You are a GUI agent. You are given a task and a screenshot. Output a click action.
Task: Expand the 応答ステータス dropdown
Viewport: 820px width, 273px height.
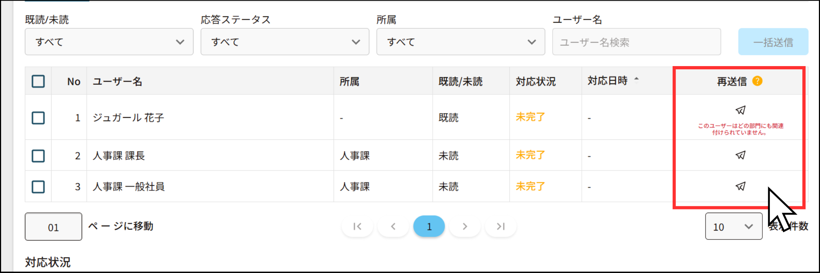click(x=285, y=42)
